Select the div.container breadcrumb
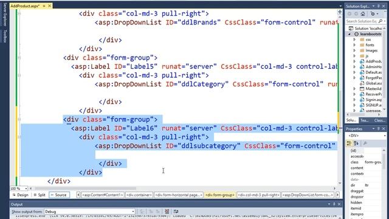The width and height of the screenshot is (389, 219). pos(139,195)
